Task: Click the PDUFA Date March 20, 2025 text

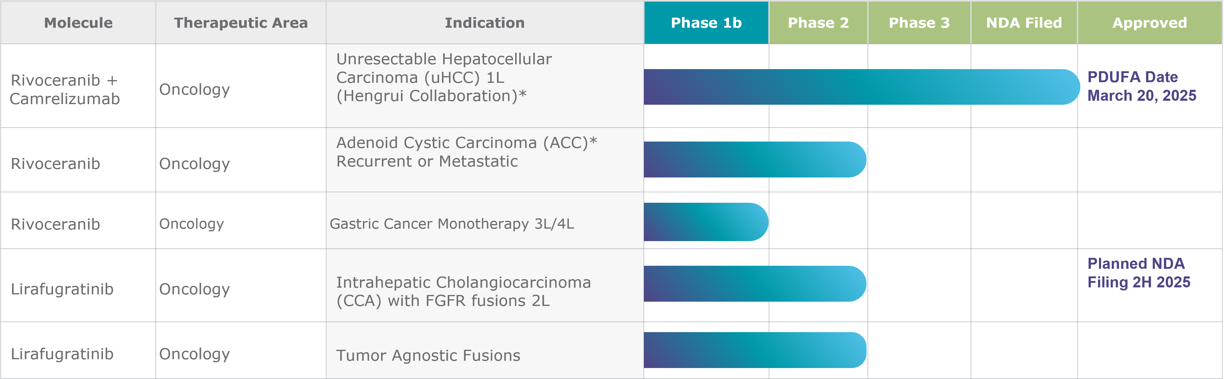Action: [x=1142, y=86]
